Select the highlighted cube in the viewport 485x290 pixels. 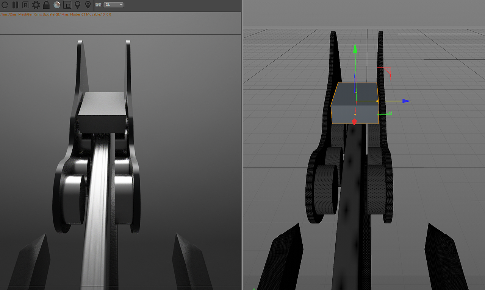[355, 103]
